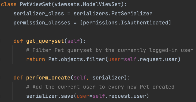Click serializer parameter of perform_create
Screen dimensions: 196x102
click(x=108, y=78)
